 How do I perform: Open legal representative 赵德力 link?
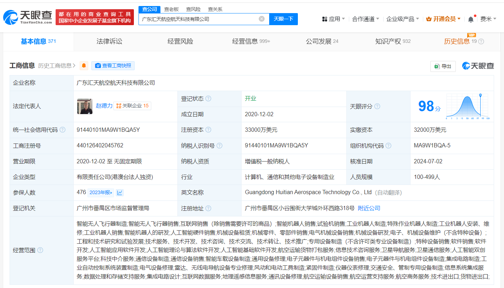pyautogui.click(x=104, y=106)
